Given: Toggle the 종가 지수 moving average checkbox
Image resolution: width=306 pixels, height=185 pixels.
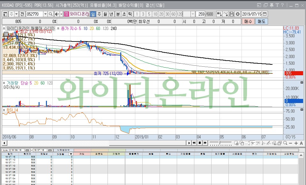Looking at the screenshot, I should (x=58, y=28).
